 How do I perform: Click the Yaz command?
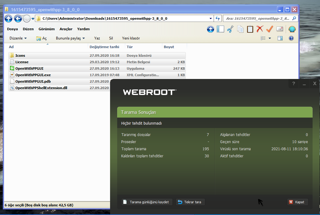click(97, 38)
